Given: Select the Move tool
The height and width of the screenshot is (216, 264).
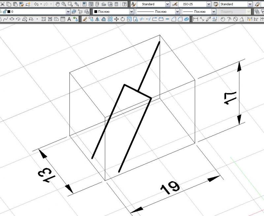Looking at the screenshot, I should click(x=116, y=19).
